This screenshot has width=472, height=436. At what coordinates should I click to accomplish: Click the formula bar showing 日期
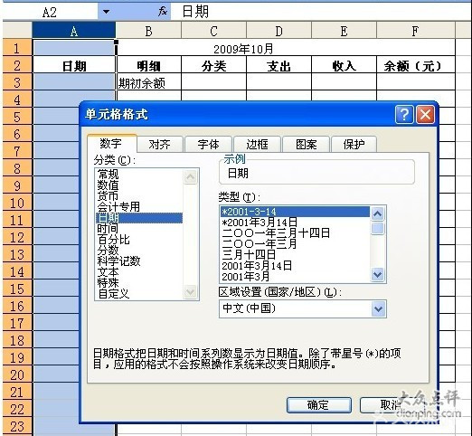(321, 12)
